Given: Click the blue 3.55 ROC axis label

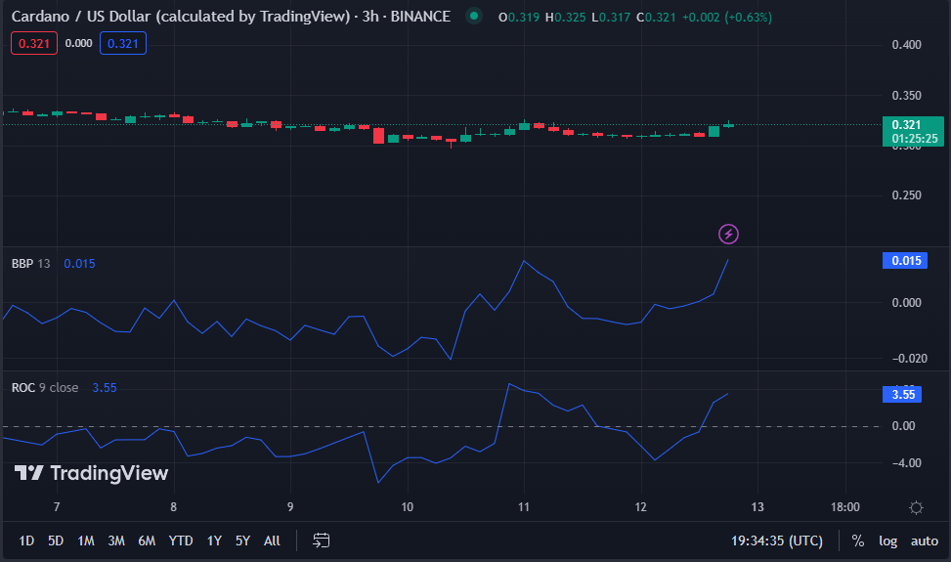Looking at the screenshot, I should [x=902, y=394].
